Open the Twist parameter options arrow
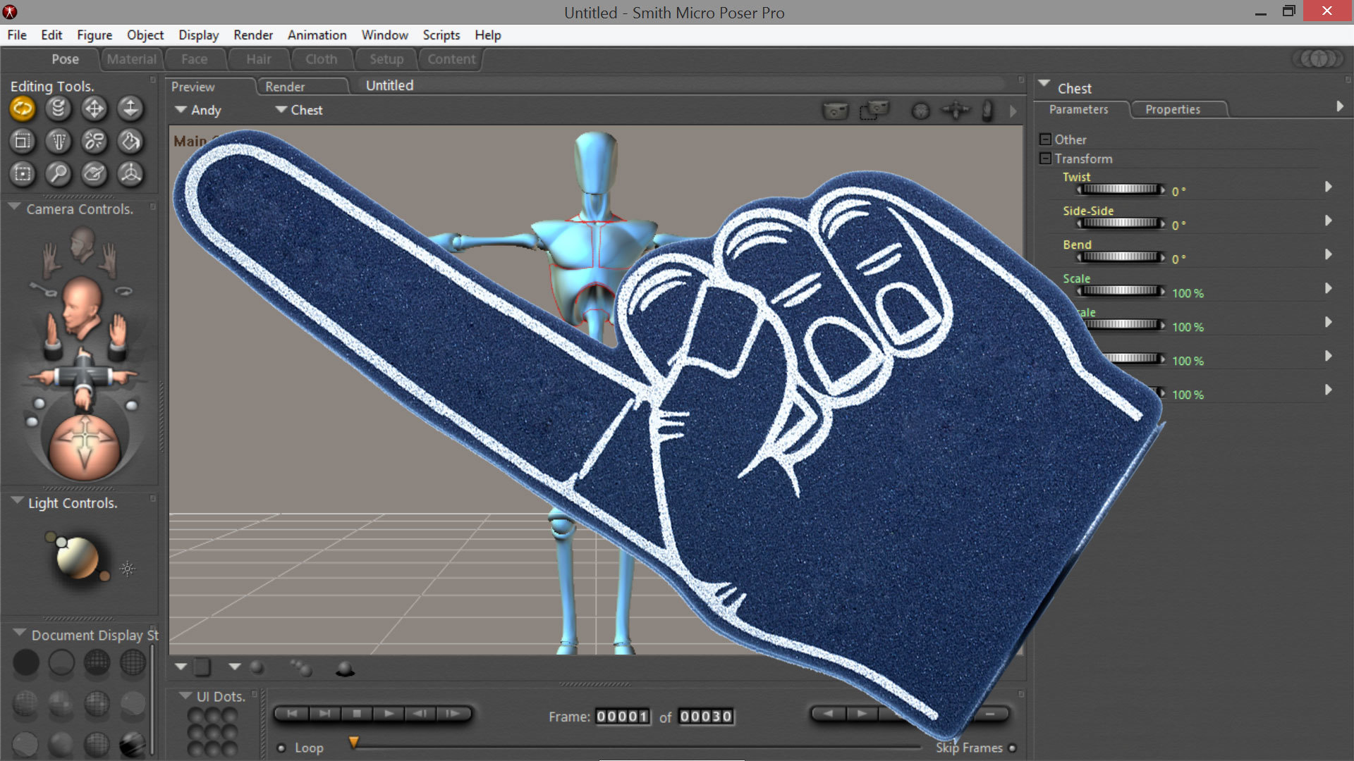 [x=1329, y=187]
